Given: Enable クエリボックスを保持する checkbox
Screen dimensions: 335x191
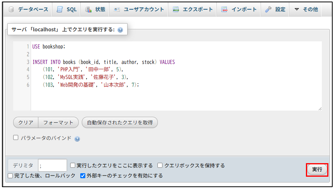Looking at the screenshot, I should pyautogui.click(x=160, y=165).
